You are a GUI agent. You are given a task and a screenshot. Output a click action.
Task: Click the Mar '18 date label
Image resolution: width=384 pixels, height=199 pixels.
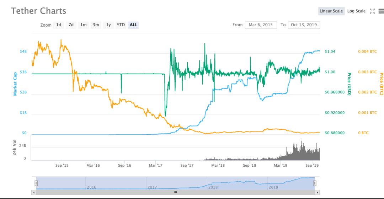pyautogui.click(x=218, y=166)
